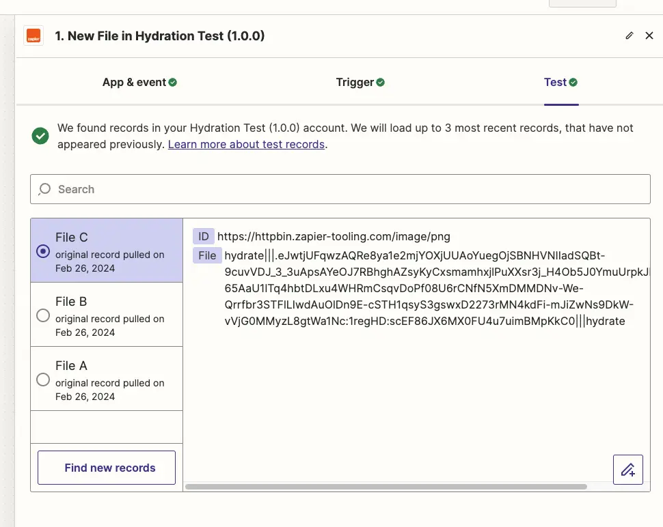Click the search magnifier icon
Viewport: 663px width, 527px height.
44,189
